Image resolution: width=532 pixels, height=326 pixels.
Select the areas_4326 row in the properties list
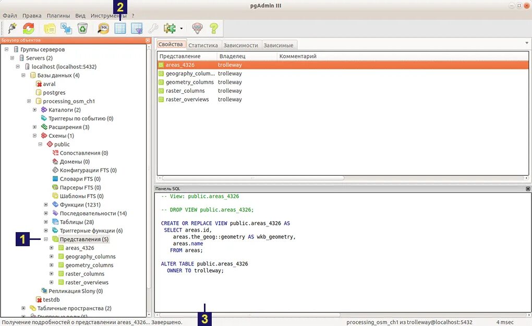click(x=343, y=65)
